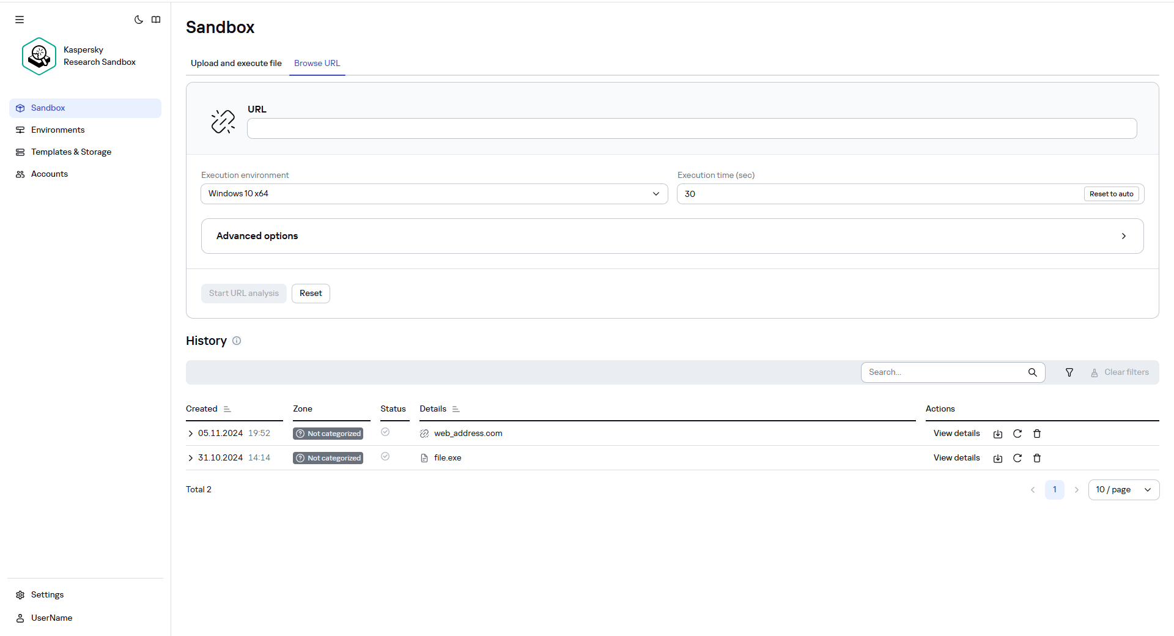Open the 10/page pagination dropdown
Viewport: 1174px width, 636px height.
(x=1123, y=489)
